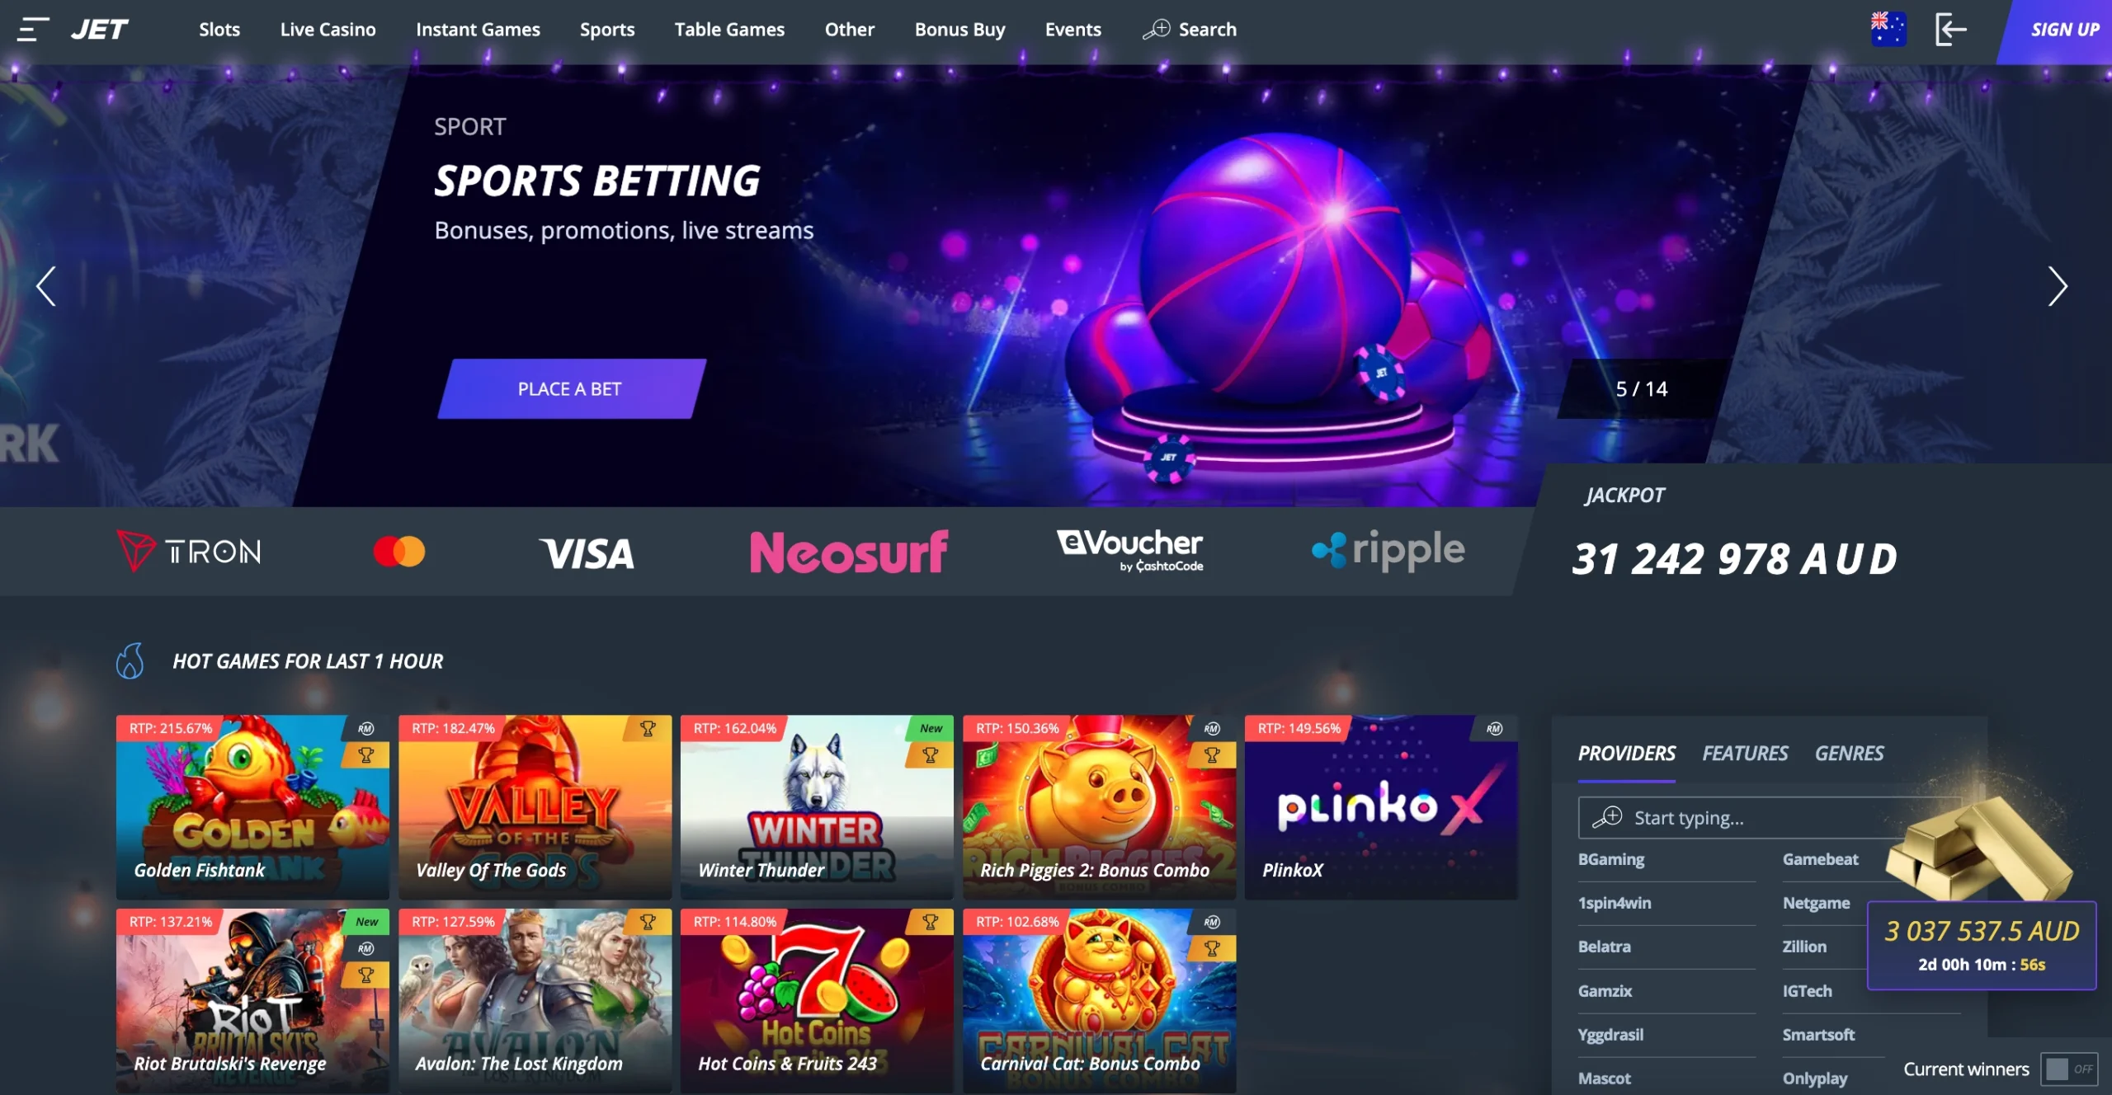Click the Australian flag language icon
This screenshot has height=1095, width=2112.
coord(1888,29)
